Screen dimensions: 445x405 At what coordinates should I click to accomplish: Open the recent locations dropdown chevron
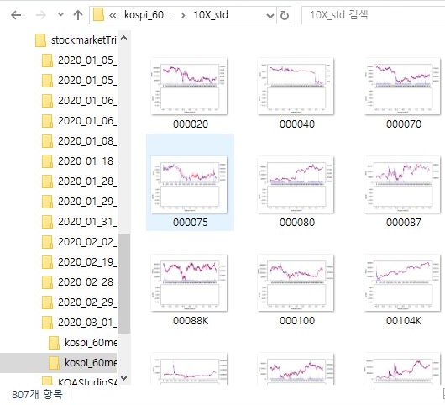point(60,15)
